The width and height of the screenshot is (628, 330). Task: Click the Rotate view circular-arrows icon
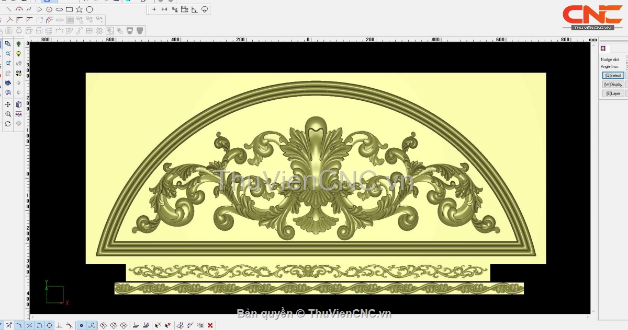(8, 124)
